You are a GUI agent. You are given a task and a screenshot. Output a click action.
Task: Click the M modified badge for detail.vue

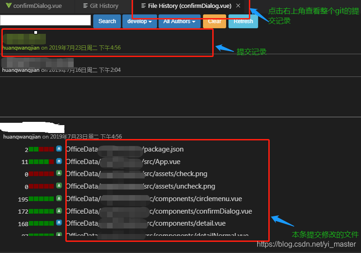[x=59, y=223]
